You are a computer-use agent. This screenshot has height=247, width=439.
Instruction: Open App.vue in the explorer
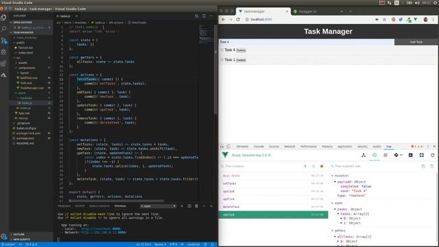[x=24, y=113]
